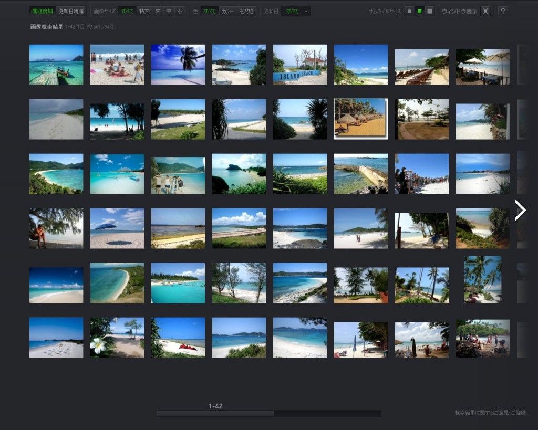Open the highlighted thatched umbrellas thumbnail
The height and width of the screenshot is (430, 538).
(361, 119)
